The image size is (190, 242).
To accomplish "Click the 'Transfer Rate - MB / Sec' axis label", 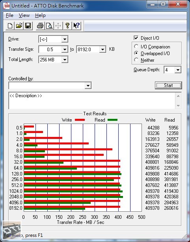I will pos(81,222).
